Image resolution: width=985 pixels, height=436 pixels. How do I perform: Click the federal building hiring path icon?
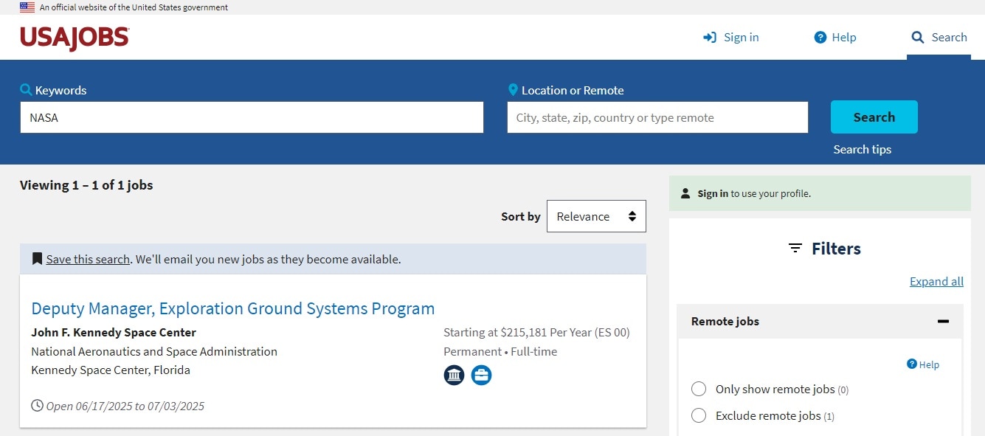pyautogui.click(x=455, y=375)
